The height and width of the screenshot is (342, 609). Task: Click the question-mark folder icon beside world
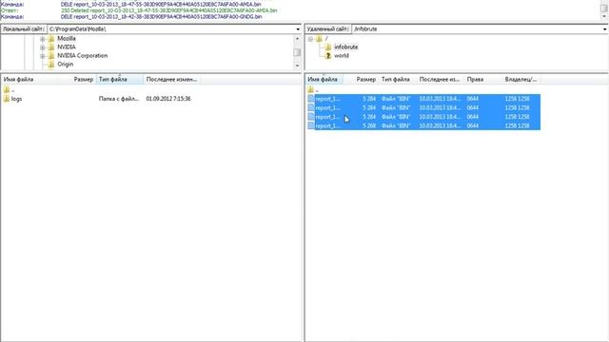pyautogui.click(x=328, y=56)
